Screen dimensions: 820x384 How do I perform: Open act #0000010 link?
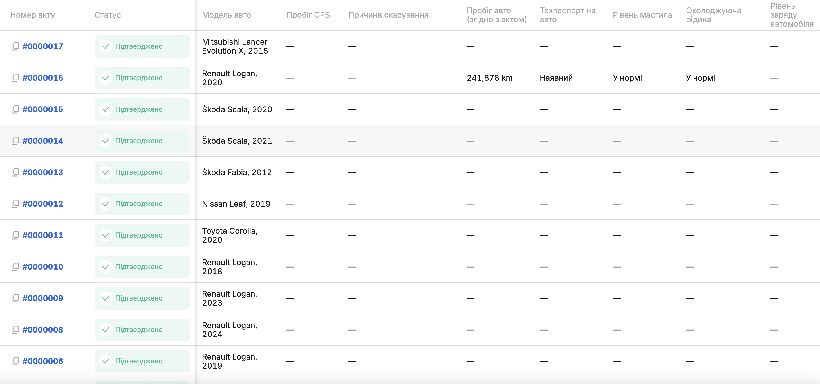tap(43, 267)
